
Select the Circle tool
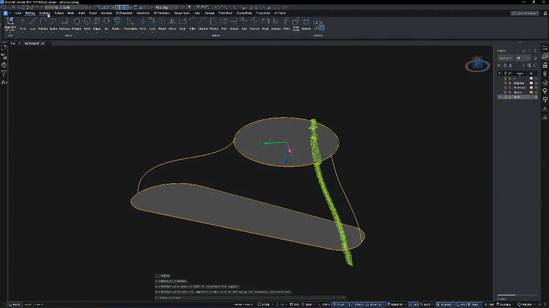tap(87, 24)
